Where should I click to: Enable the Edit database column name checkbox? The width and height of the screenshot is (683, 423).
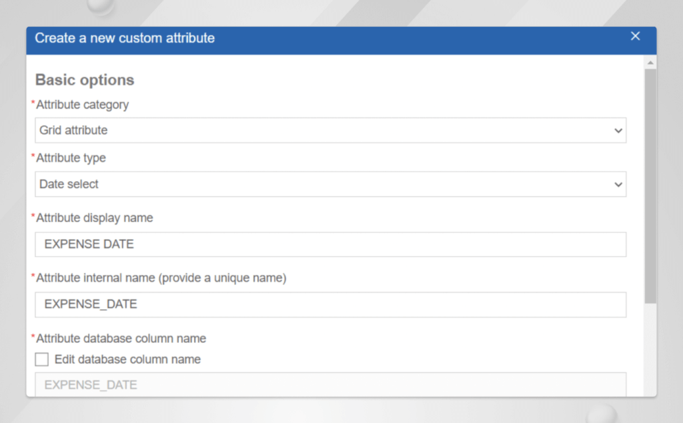pyautogui.click(x=42, y=360)
